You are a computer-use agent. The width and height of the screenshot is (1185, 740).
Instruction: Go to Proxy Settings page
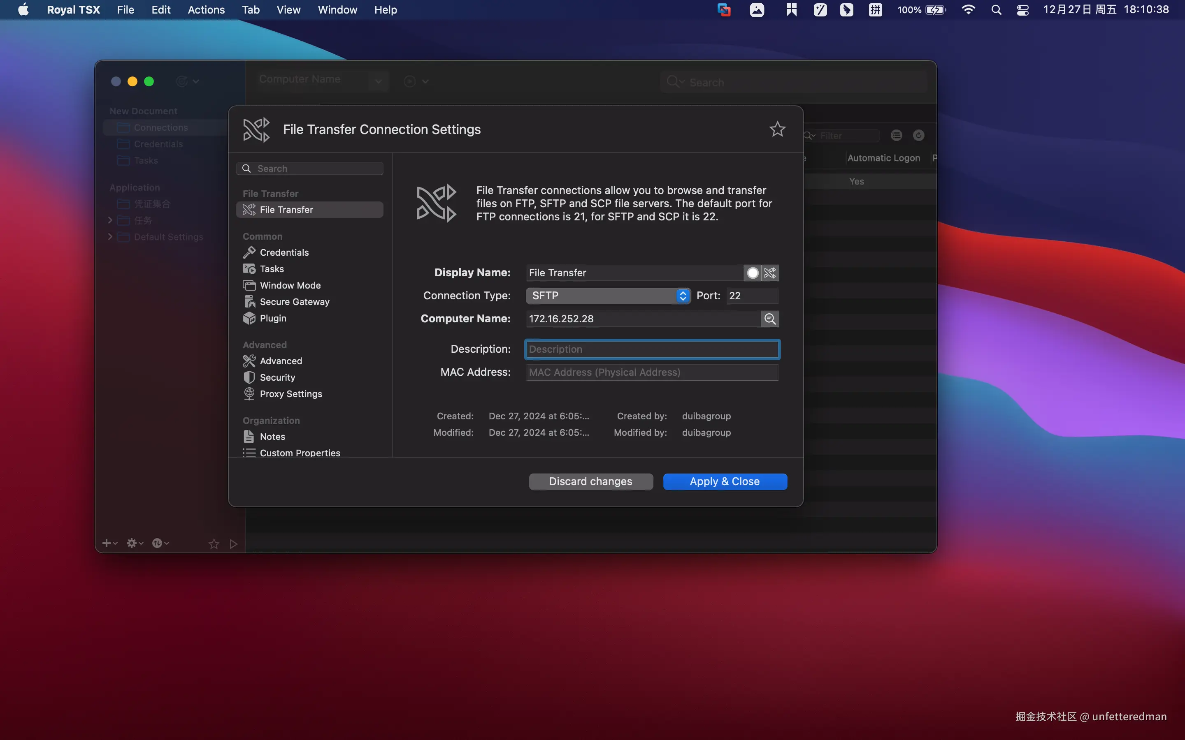291,393
